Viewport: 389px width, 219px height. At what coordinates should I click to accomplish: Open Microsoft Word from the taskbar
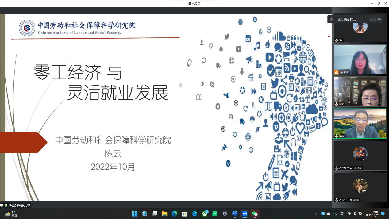pos(235,214)
